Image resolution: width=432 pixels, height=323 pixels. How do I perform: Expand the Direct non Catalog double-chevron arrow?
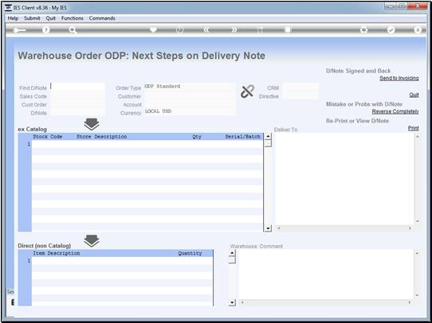point(92,241)
